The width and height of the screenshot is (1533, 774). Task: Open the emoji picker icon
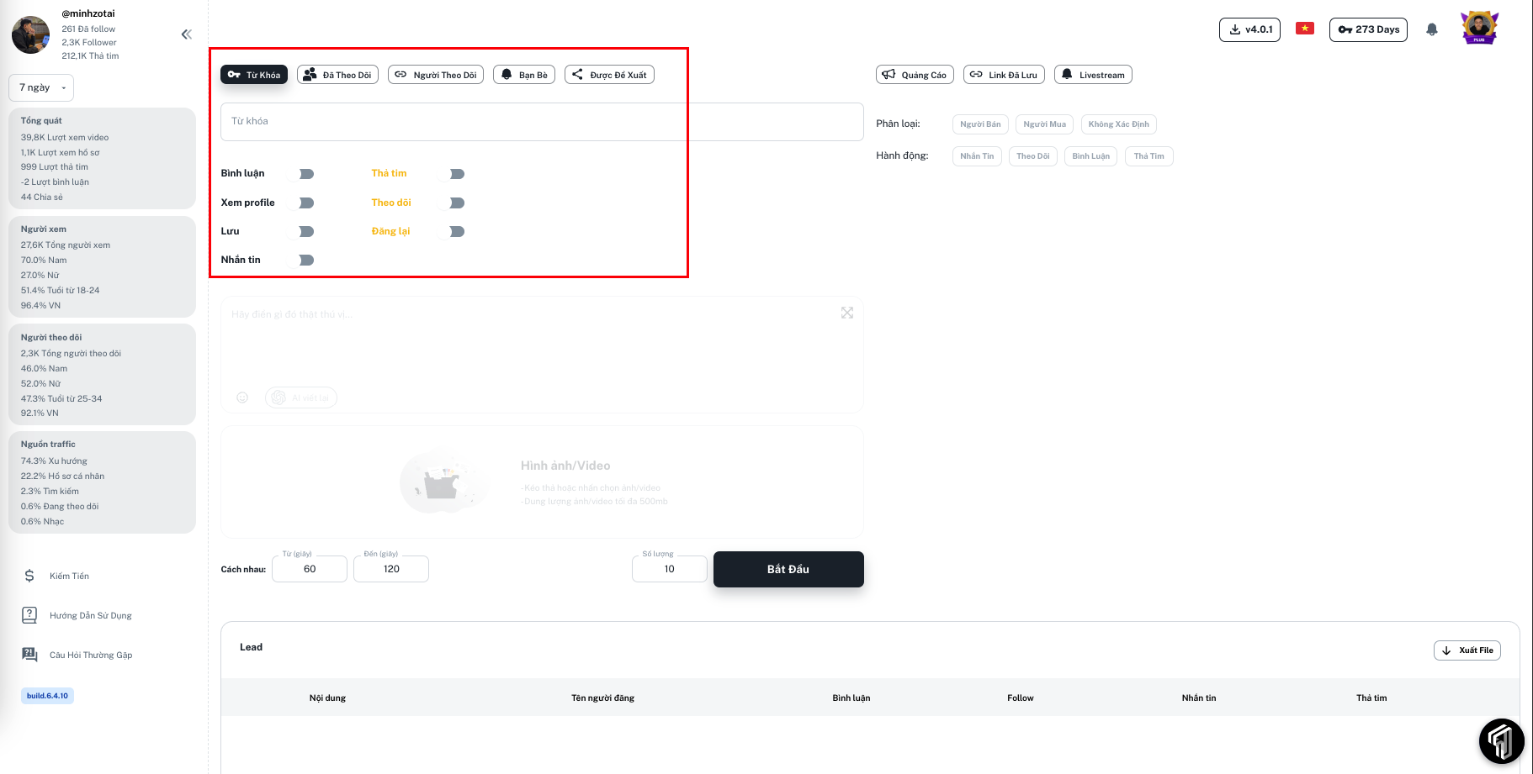tap(242, 398)
